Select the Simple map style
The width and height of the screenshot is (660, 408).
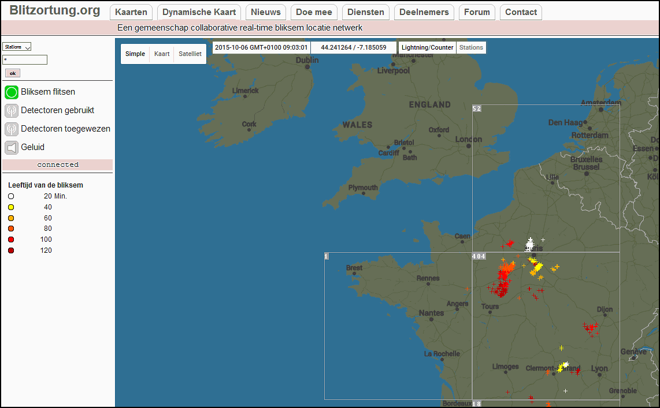[135, 54]
